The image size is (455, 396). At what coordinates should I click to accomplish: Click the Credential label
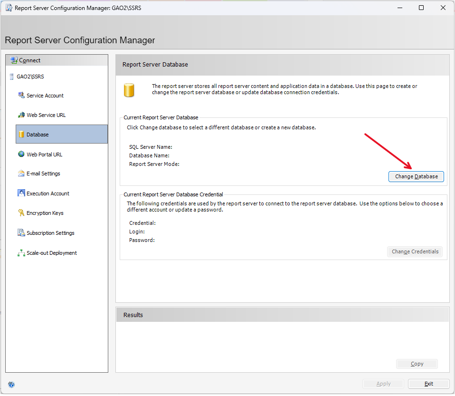point(142,223)
